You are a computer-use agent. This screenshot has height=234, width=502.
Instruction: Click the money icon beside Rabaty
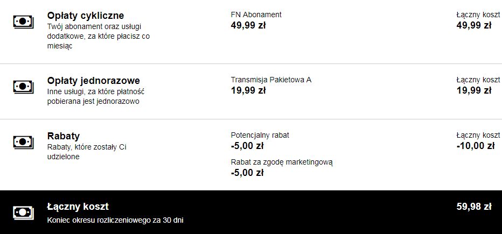click(x=23, y=142)
